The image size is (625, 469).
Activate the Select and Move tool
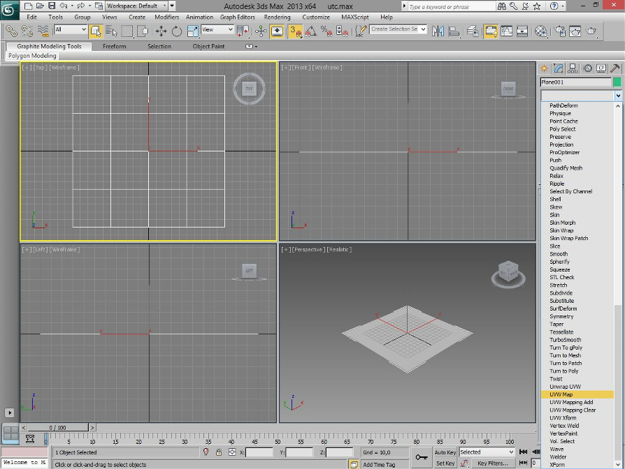pos(161,31)
